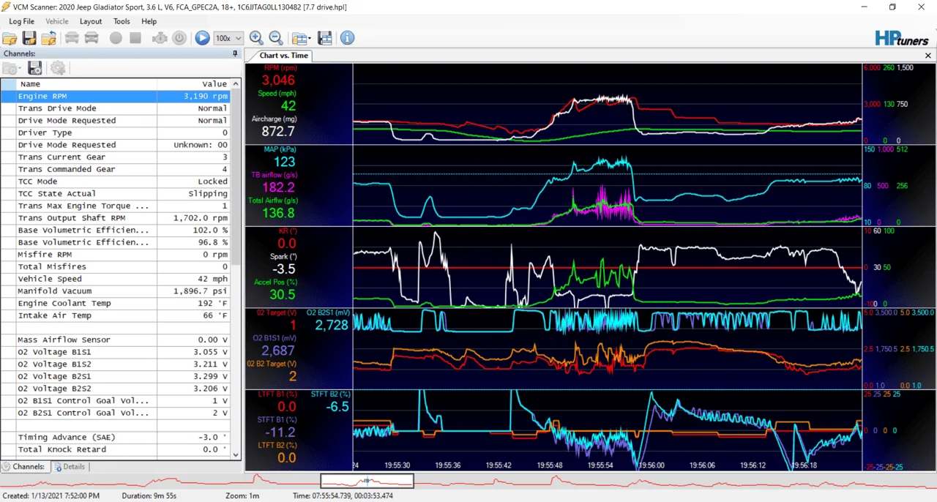Viewport: 937px width, 502px height.
Task: Select the Manifold Vacuum row
Action: [116, 291]
